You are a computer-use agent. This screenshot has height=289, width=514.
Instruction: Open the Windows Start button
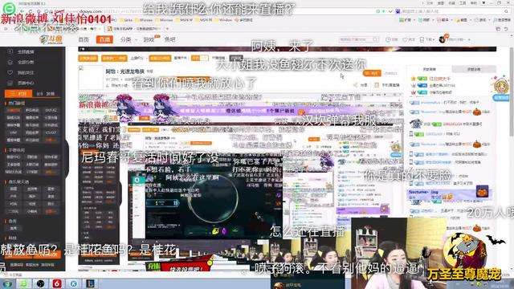click(x=7, y=283)
